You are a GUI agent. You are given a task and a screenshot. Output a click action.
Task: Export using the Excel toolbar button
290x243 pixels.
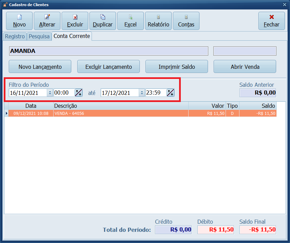tap(131, 21)
